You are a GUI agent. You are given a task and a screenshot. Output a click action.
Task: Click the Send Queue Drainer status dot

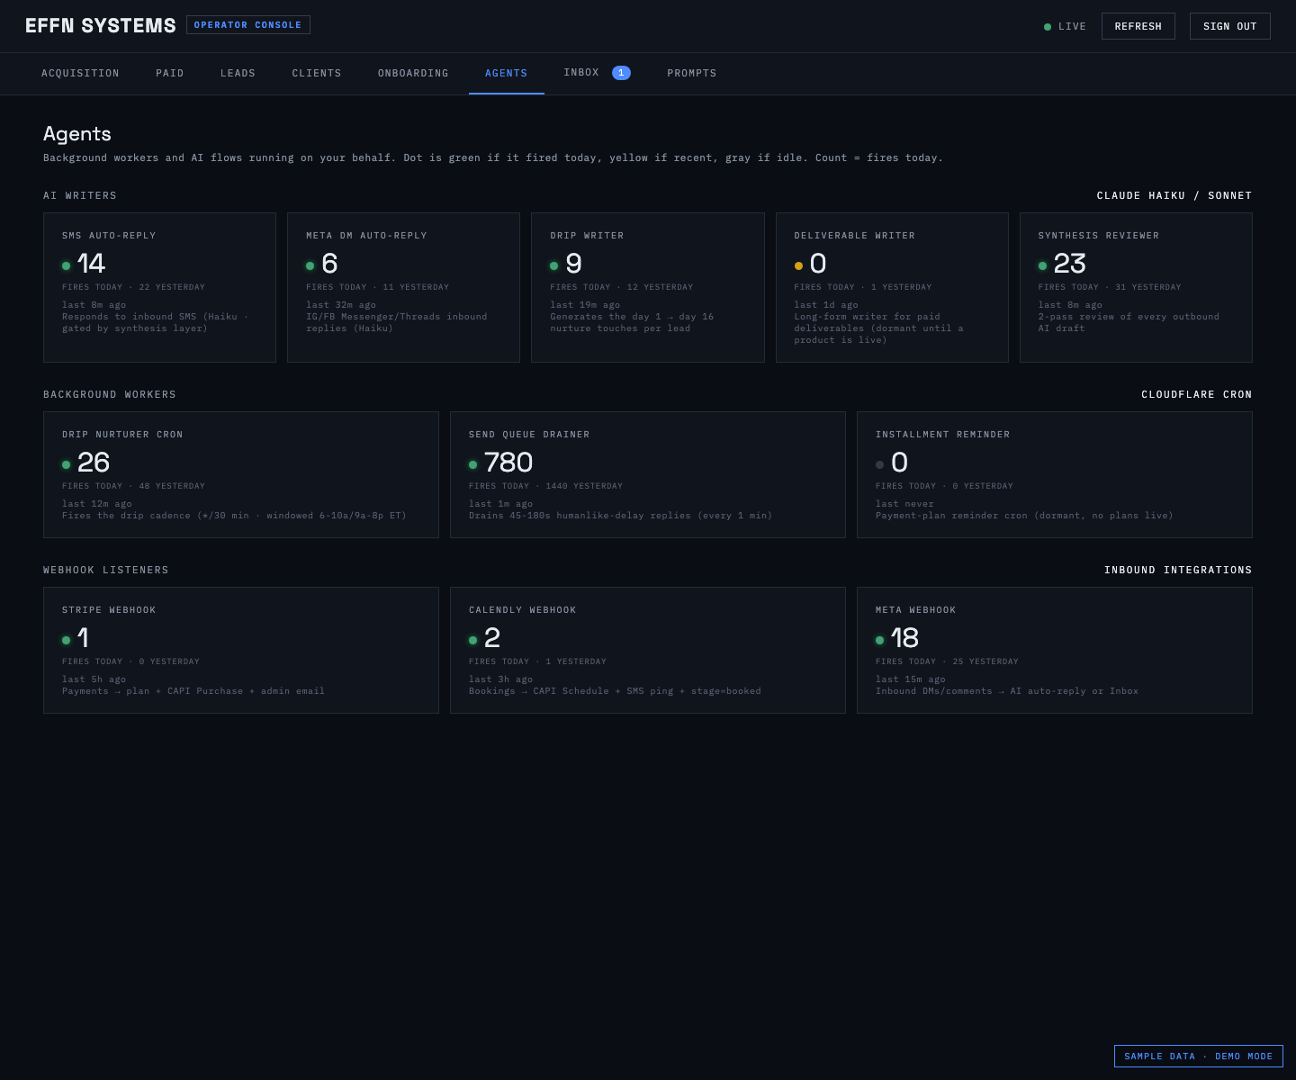472,464
